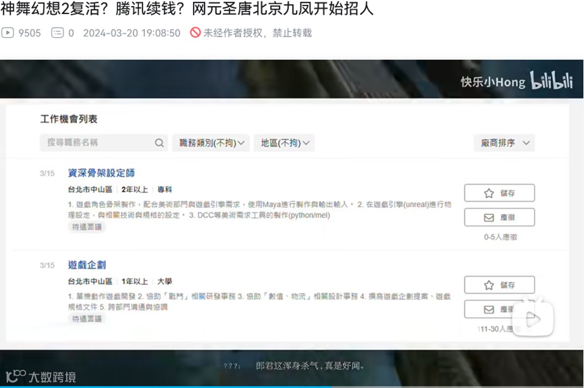The width and height of the screenshot is (584, 388).
Task: Click the 9505 view count number
Action: [30, 33]
